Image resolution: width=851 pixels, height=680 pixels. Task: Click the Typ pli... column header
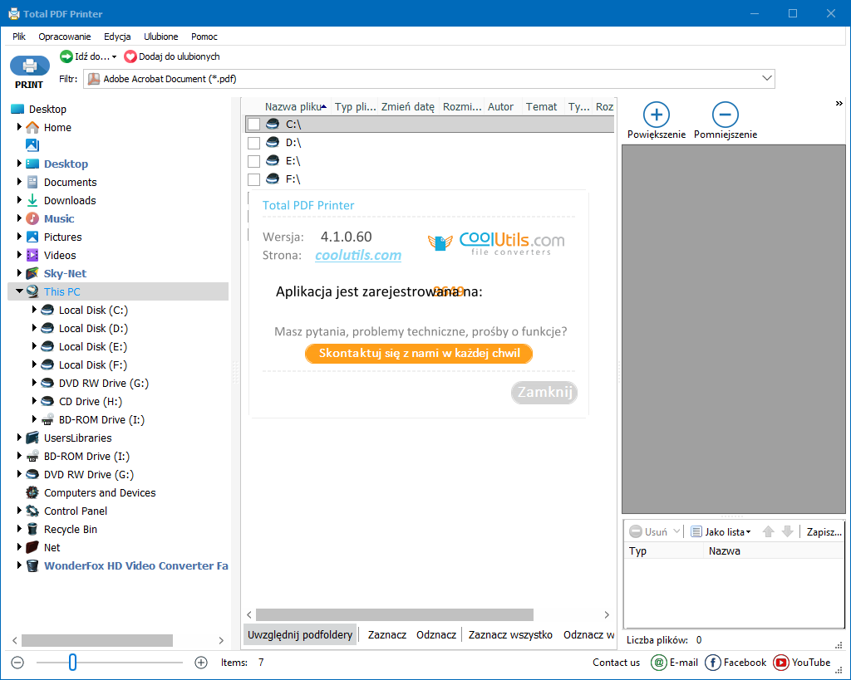(x=354, y=107)
